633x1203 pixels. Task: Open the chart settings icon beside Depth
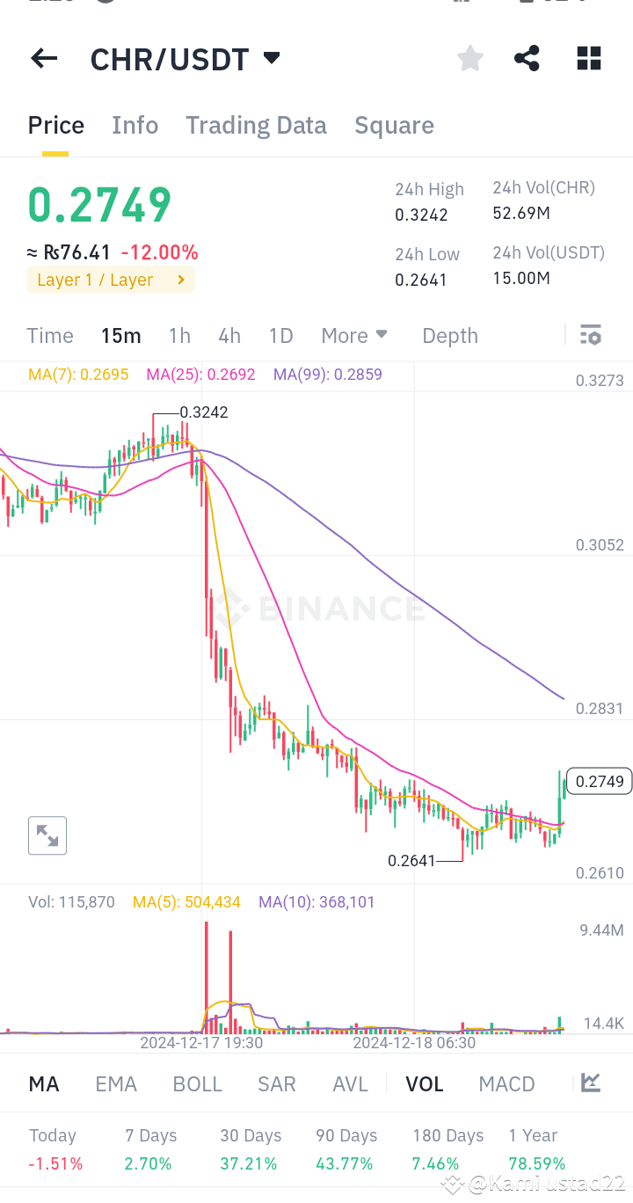point(590,335)
